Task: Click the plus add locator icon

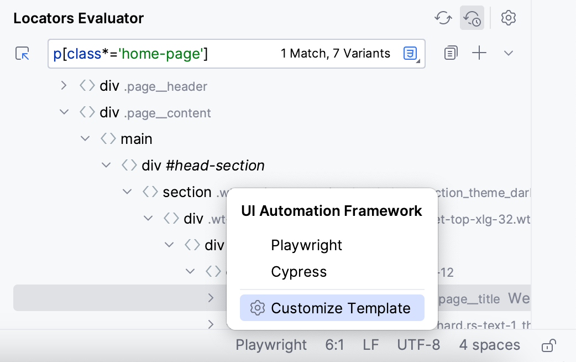Action: point(479,53)
